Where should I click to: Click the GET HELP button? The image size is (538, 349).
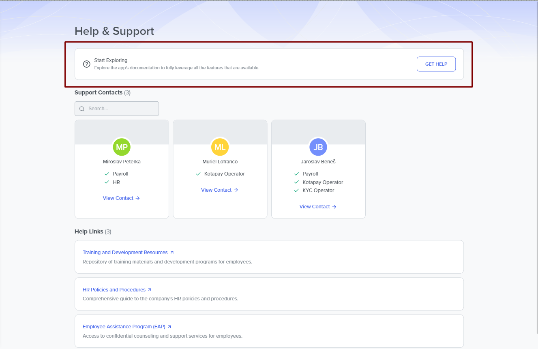(436, 64)
